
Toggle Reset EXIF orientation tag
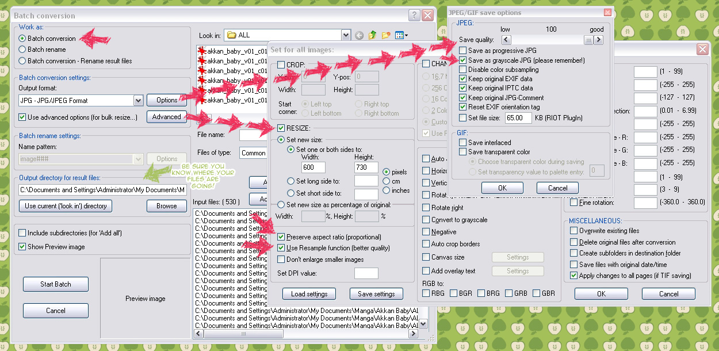pyautogui.click(x=462, y=107)
